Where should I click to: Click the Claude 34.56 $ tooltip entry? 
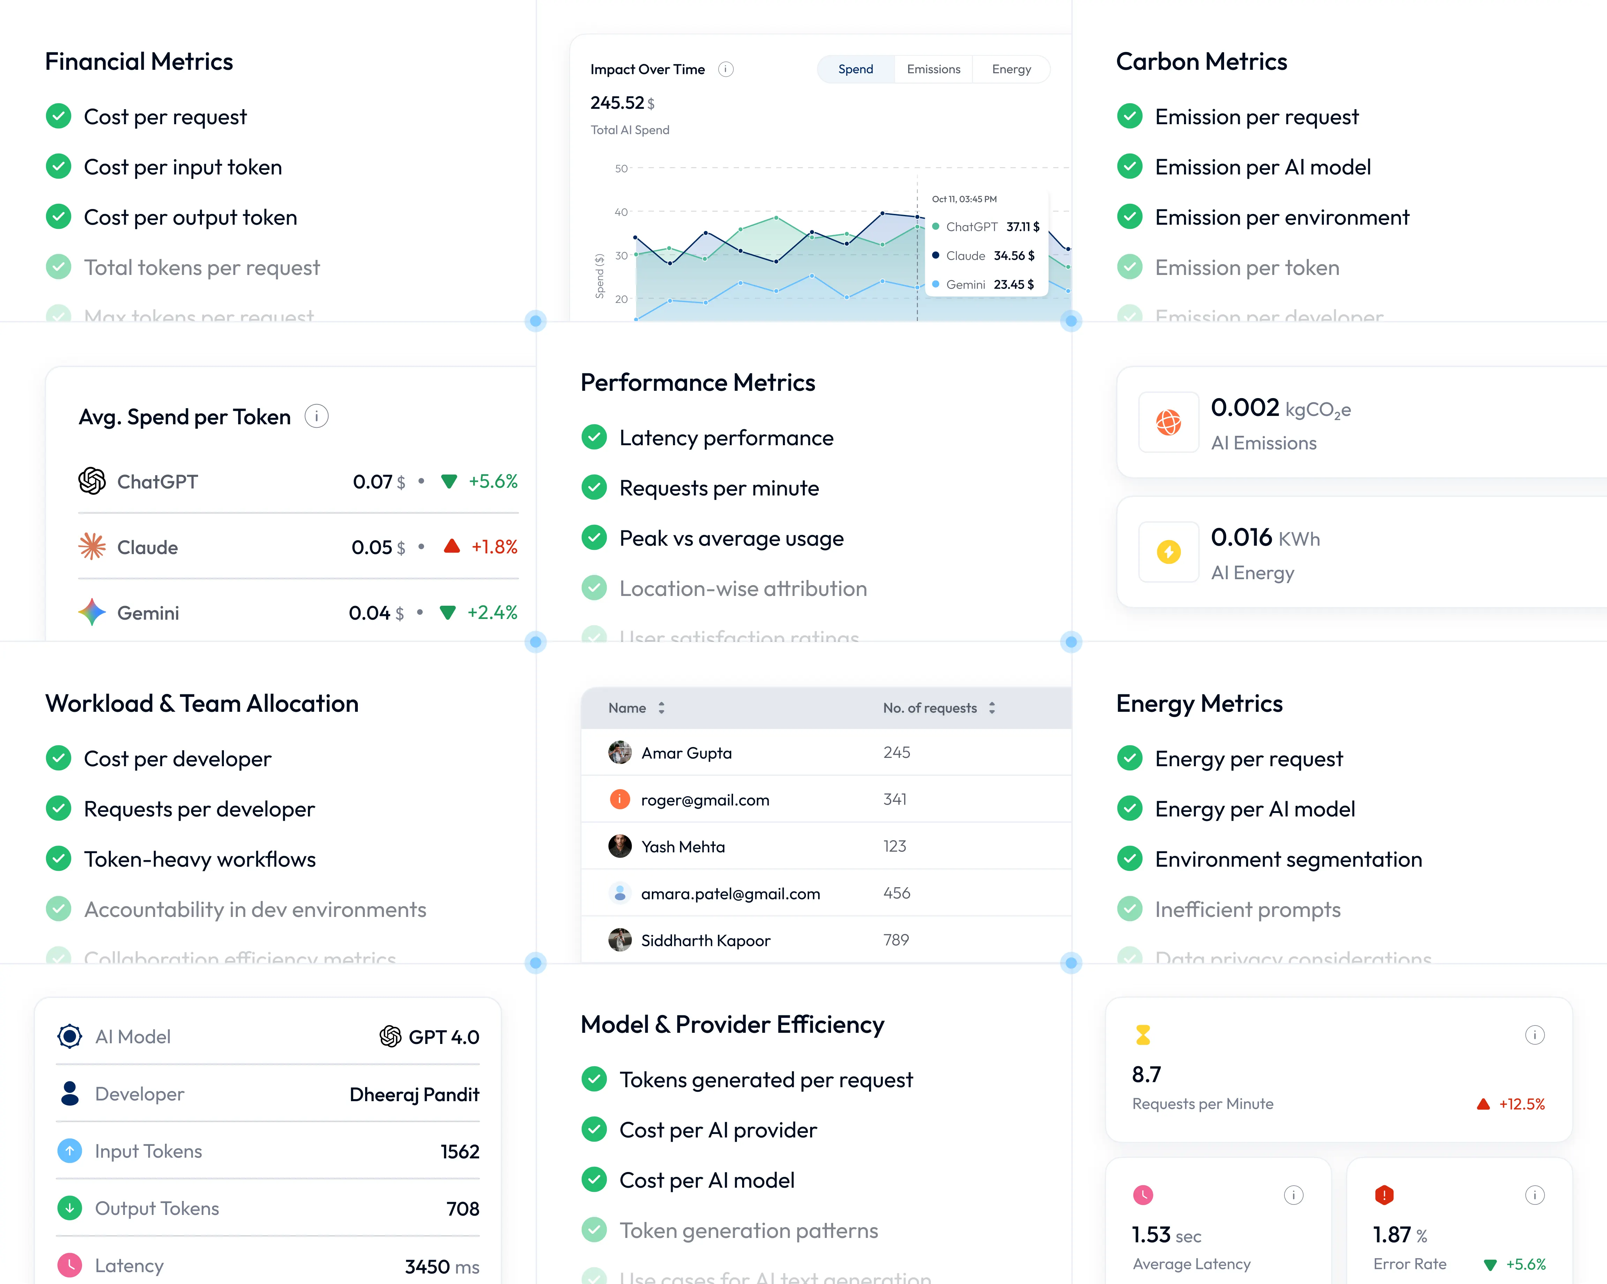[x=983, y=256]
